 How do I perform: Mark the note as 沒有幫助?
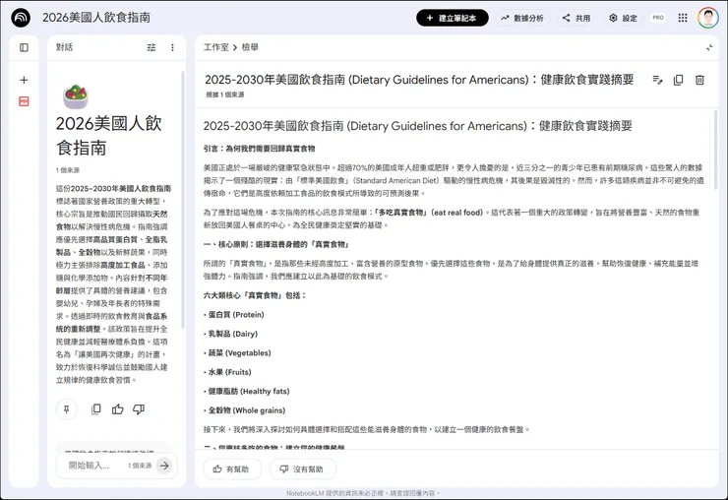303,469
